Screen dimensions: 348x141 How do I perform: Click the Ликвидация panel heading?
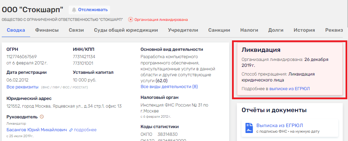click(261, 49)
